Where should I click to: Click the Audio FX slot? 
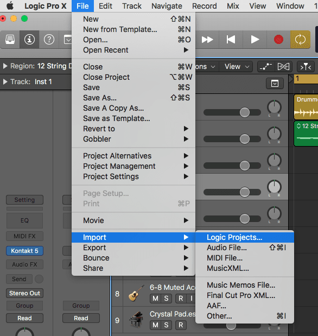click(24, 264)
